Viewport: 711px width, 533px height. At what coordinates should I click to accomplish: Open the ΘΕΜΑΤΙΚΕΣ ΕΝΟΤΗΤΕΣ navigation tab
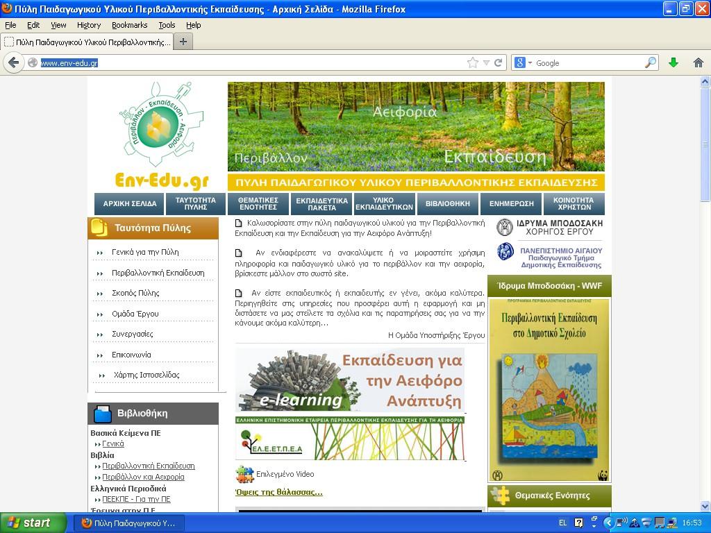point(258,203)
